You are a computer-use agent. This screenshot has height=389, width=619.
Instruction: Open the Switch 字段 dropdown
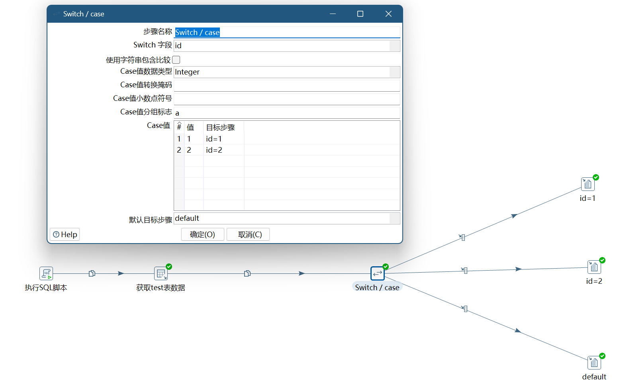[394, 46]
